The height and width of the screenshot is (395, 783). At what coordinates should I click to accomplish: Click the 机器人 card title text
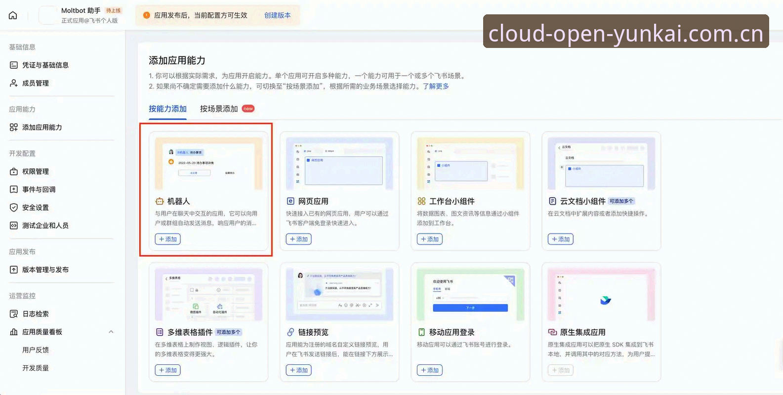coord(178,201)
